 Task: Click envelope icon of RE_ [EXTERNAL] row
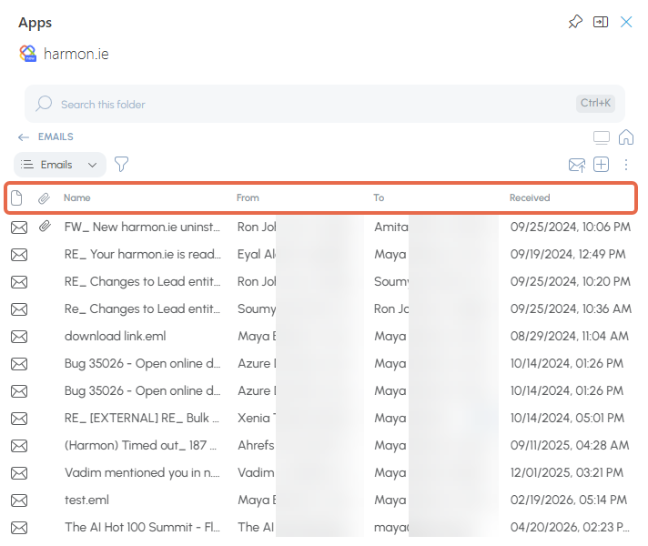19,419
